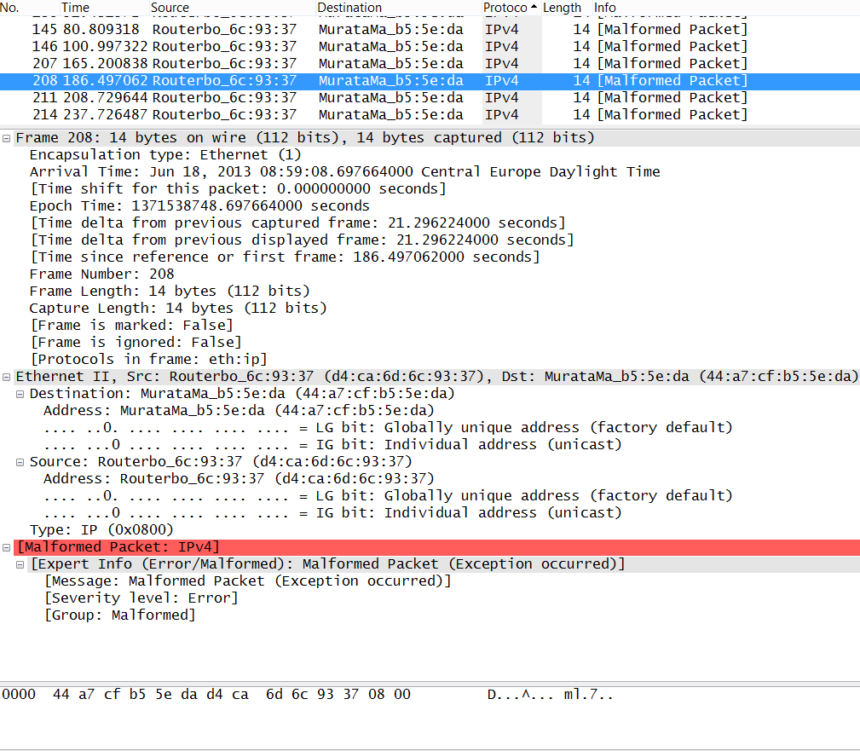
Task: Select the Epoch Time line
Action: 199,205
